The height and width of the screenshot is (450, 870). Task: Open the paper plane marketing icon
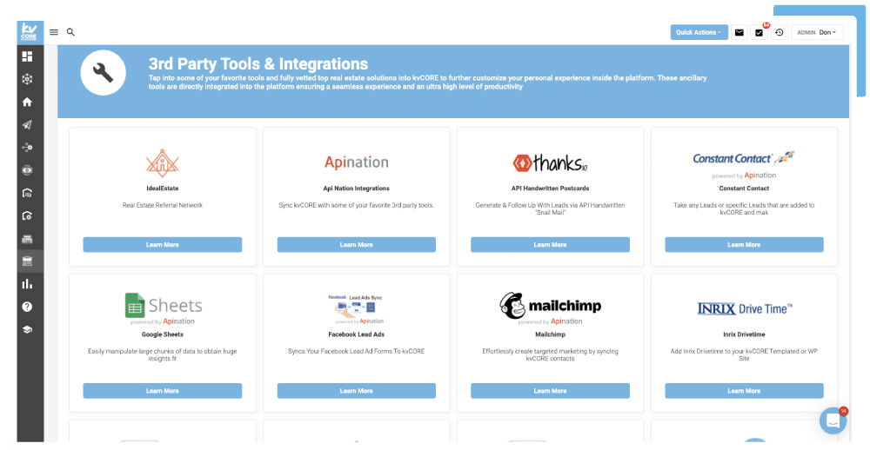click(27, 125)
